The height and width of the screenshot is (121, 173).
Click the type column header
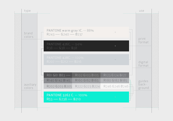(x=27, y=11)
